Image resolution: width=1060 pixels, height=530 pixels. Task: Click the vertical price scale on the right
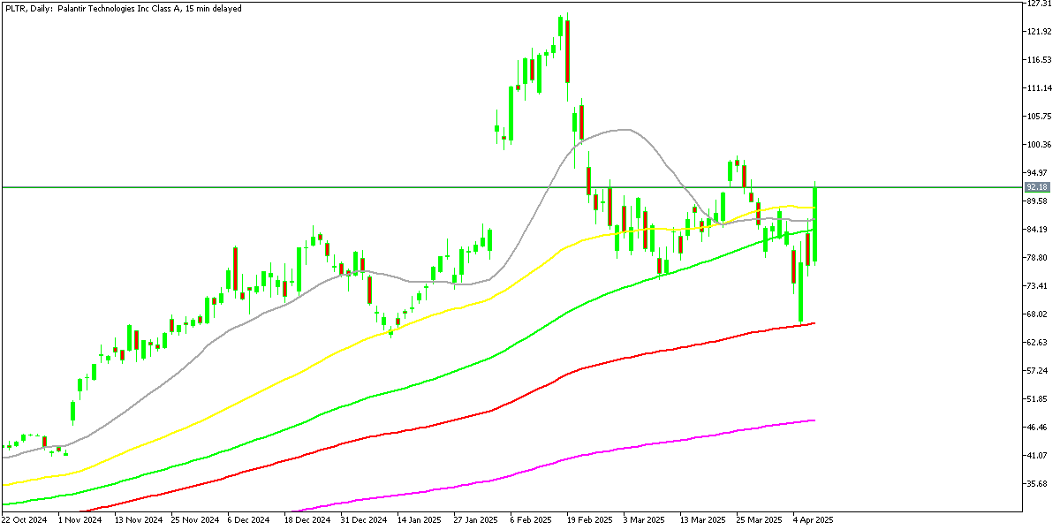(x=1038, y=265)
